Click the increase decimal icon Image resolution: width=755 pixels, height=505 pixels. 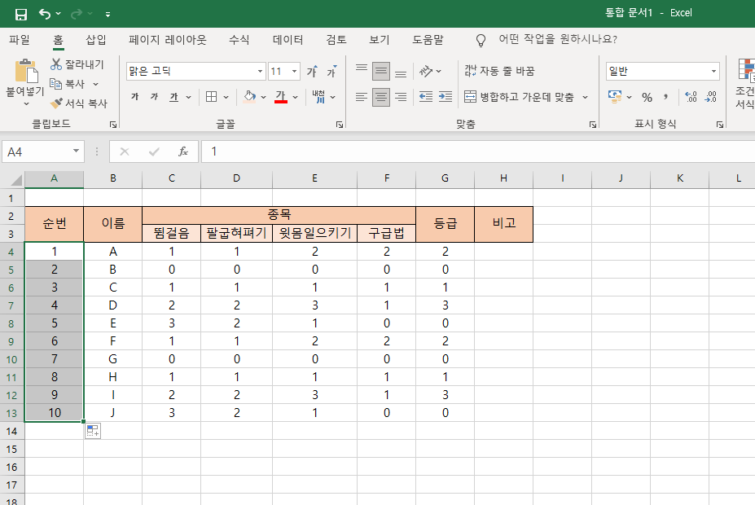[691, 97]
